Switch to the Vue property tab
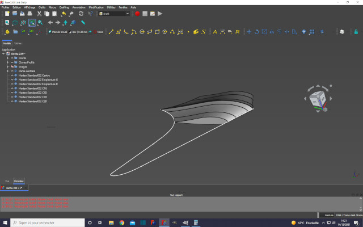 [x=7, y=181]
